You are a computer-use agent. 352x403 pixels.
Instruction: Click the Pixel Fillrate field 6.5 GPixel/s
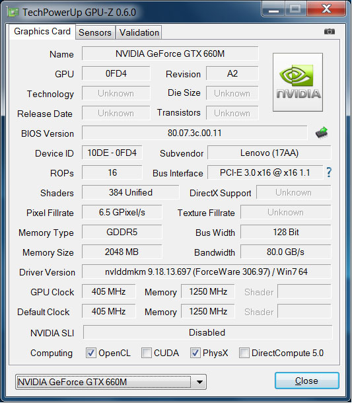(x=122, y=212)
